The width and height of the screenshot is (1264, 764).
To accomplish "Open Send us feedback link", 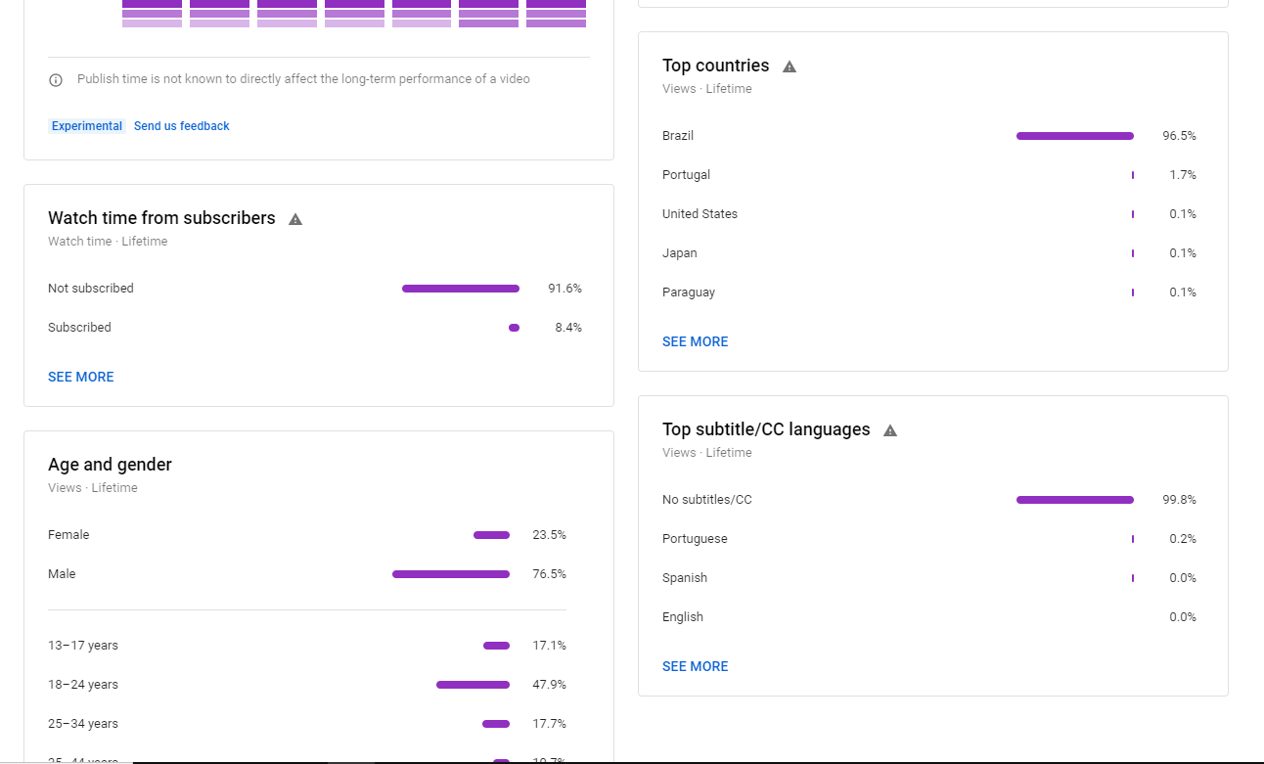I will click(x=182, y=126).
